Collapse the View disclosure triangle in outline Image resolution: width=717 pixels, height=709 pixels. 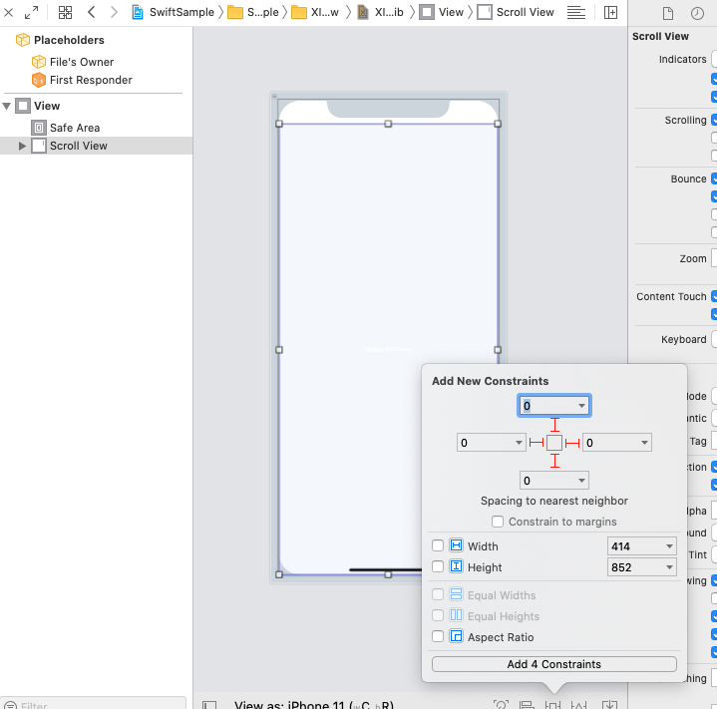7,106
